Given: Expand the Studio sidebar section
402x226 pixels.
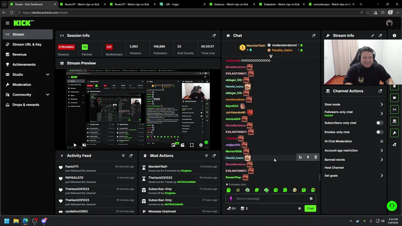Looking at the screenshot, I should pyautogui.click(x=48, y=74).
